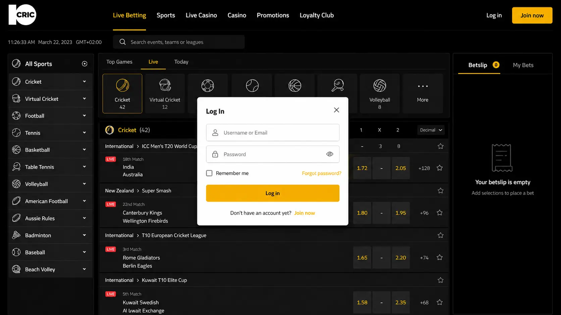
Task: Click the search magnifier icon
Action: pos(122,42)
